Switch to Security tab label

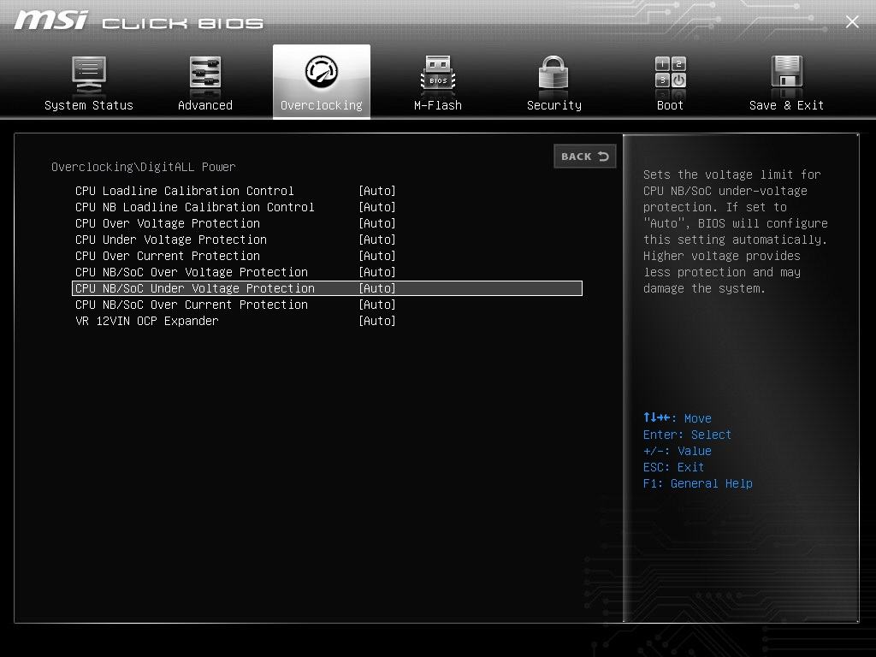pos(554,105)
